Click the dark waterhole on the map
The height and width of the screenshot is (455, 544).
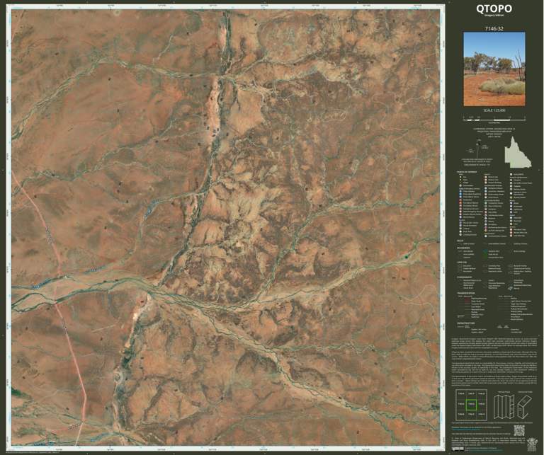click(x=406, y=257)
